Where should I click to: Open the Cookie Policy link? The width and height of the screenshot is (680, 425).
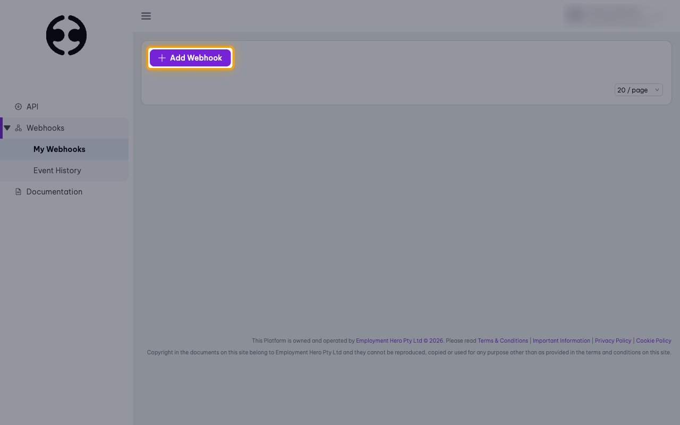tap(653, 341)
